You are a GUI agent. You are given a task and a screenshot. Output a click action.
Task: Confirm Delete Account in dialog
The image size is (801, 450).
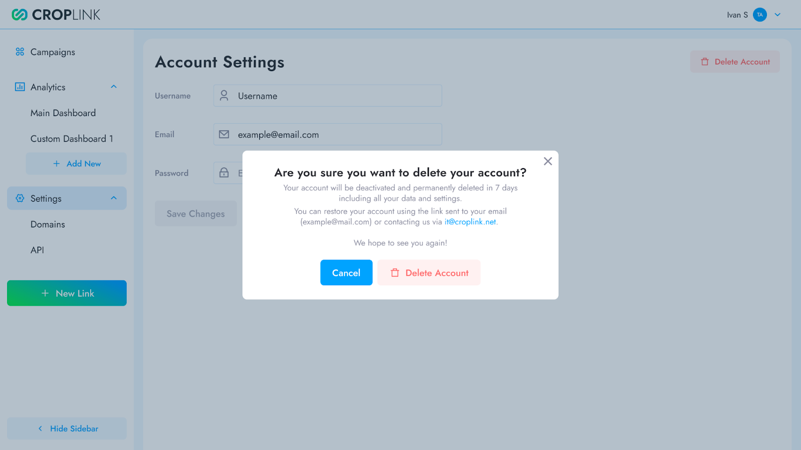click(429, 273)
